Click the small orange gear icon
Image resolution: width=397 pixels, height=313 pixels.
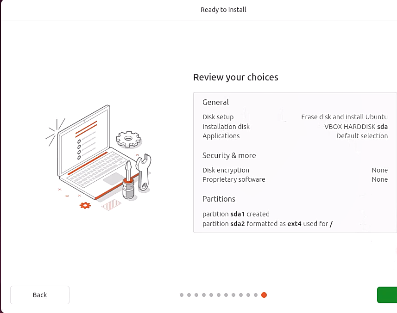pyautogui.click(x=85, y=205)
